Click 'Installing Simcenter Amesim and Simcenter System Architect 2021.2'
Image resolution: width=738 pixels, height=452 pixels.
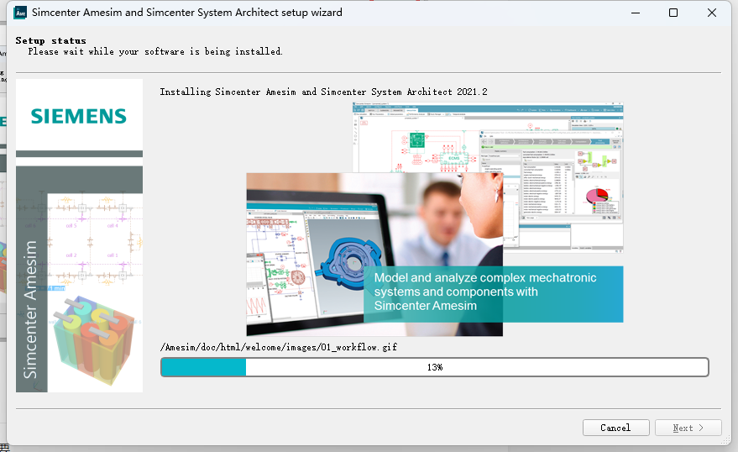(x=323, y=92)
